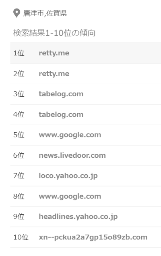This screenshot has height=256, width=161.
Task: Open the 1位 retty.me result
Action: 86,53
